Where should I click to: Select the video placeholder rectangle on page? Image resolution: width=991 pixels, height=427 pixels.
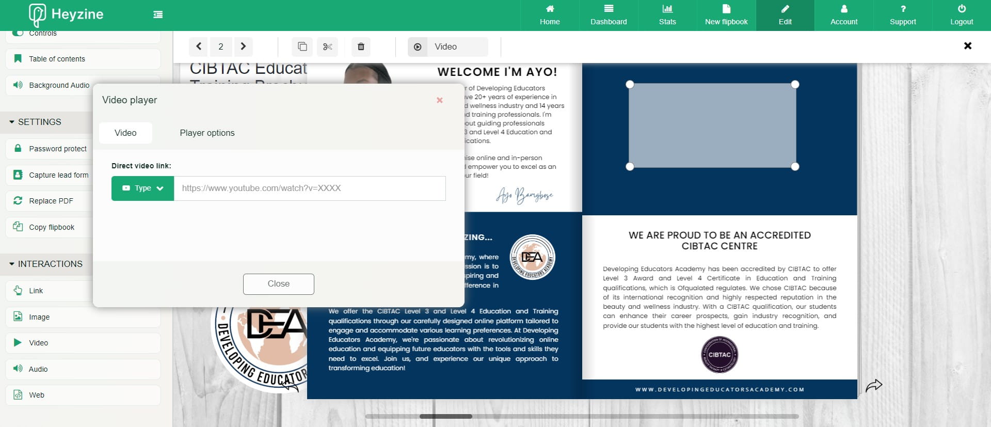click(x=712, y=125)
